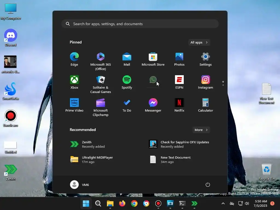The image size is (280, 210).
Task: Launch Spotify from Start menu
Action: pyautogui.click(x=127, y=82)
